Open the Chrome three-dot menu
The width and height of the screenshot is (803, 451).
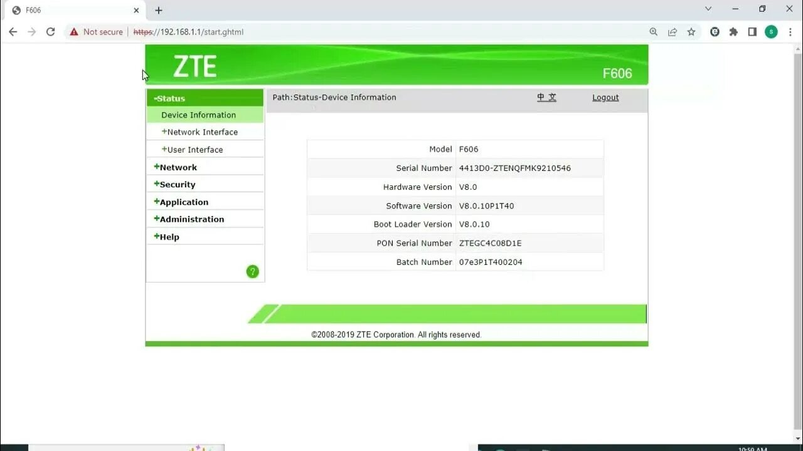[790, 32]
